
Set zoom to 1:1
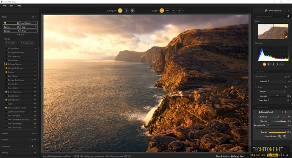pos(174,11)
